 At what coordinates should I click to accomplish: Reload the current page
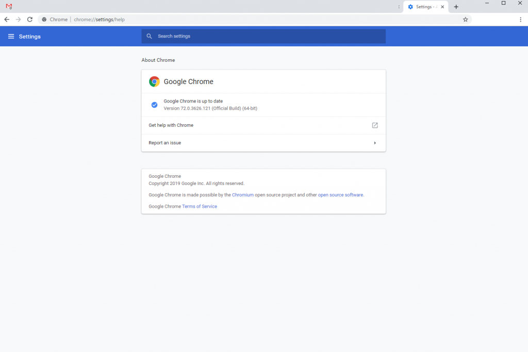[30, 20]
